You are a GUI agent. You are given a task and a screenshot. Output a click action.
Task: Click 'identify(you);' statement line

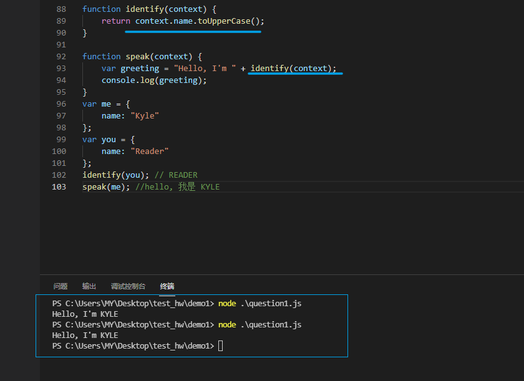(115, 175)
